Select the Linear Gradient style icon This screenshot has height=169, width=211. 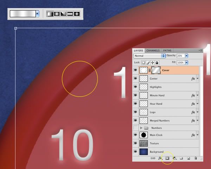pos(50,14)
